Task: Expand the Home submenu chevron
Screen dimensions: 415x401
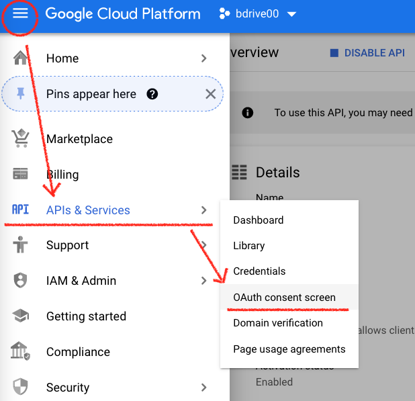Action: [204, 58]
